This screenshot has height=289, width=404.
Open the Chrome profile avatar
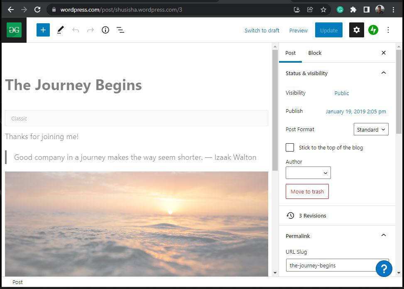(x=380, y=10)
